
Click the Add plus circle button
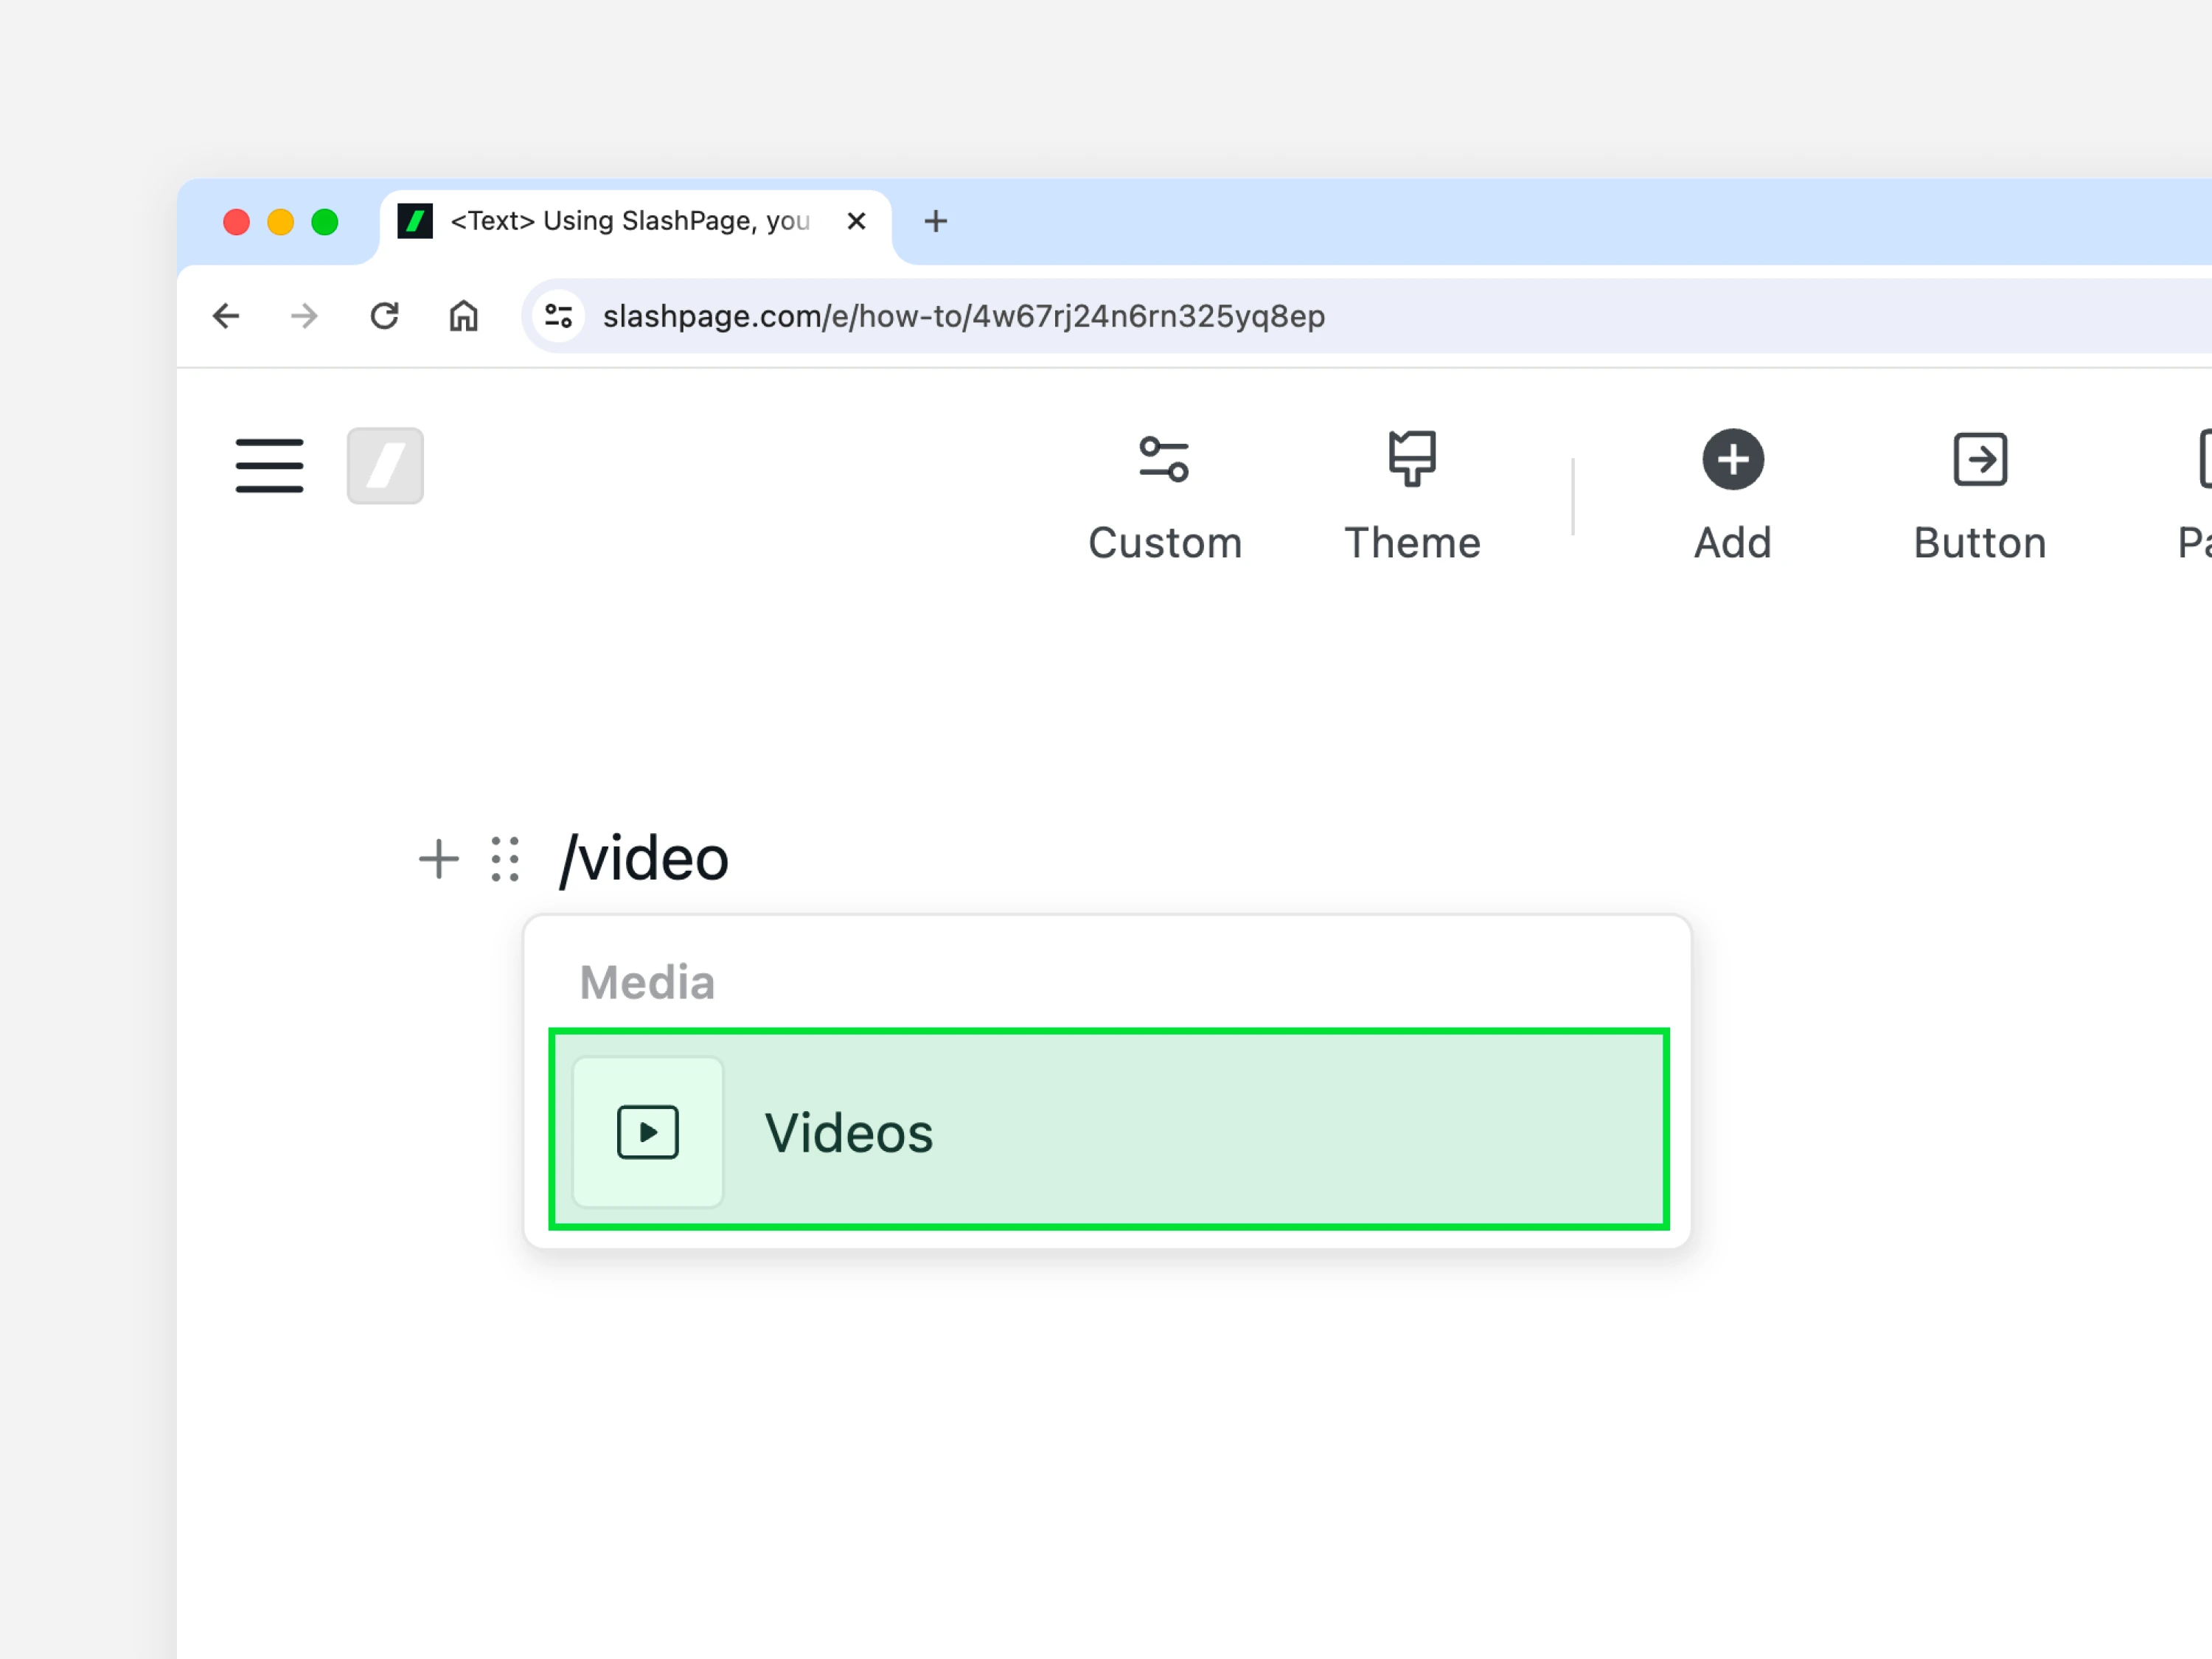pos(1733,496)
